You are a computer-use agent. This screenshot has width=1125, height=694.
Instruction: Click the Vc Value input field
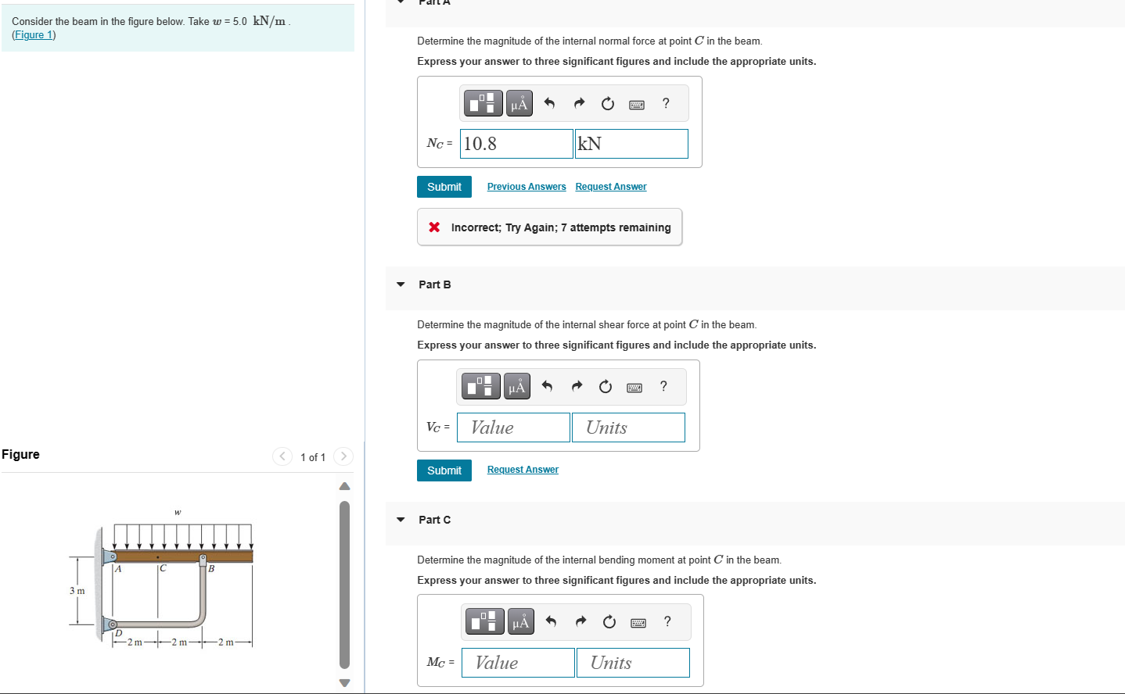[513, 427]
